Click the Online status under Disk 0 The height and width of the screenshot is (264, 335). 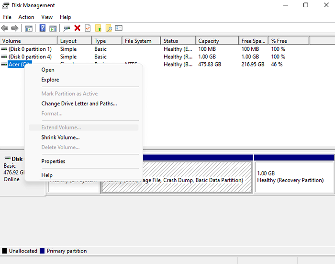pyautogui.click(x=11, y=179)
